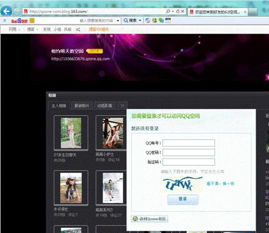The width and height of the screenshot is (269, 233).
Task: Open the 21岁生日那天 album thumbnail
Action: (x=71, y=133)
